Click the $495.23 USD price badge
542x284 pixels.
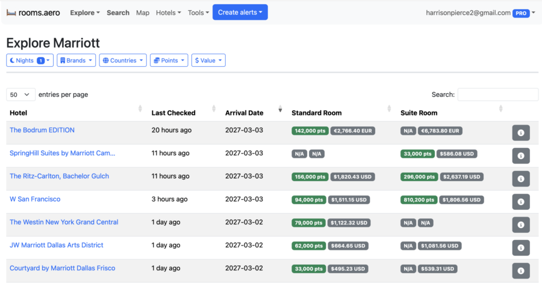point(347,269)
